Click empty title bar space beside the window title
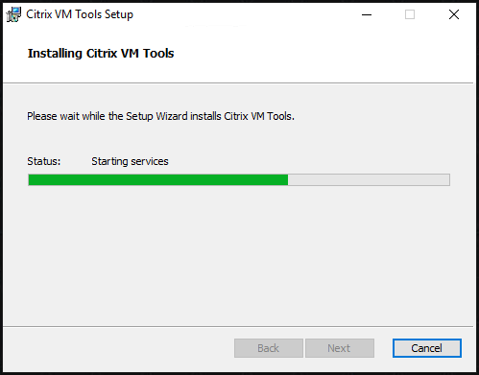This screenshot has height=375, width=479. 243,14
